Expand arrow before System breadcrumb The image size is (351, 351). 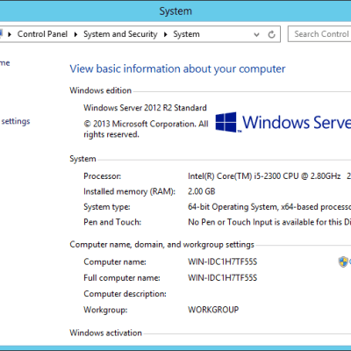click(x=166, y=34)
